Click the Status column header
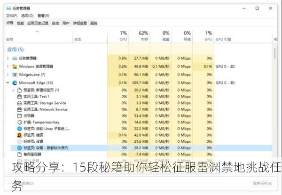This screenshot has height=195, width=282. pyautogui.click(x=90, y=36)
